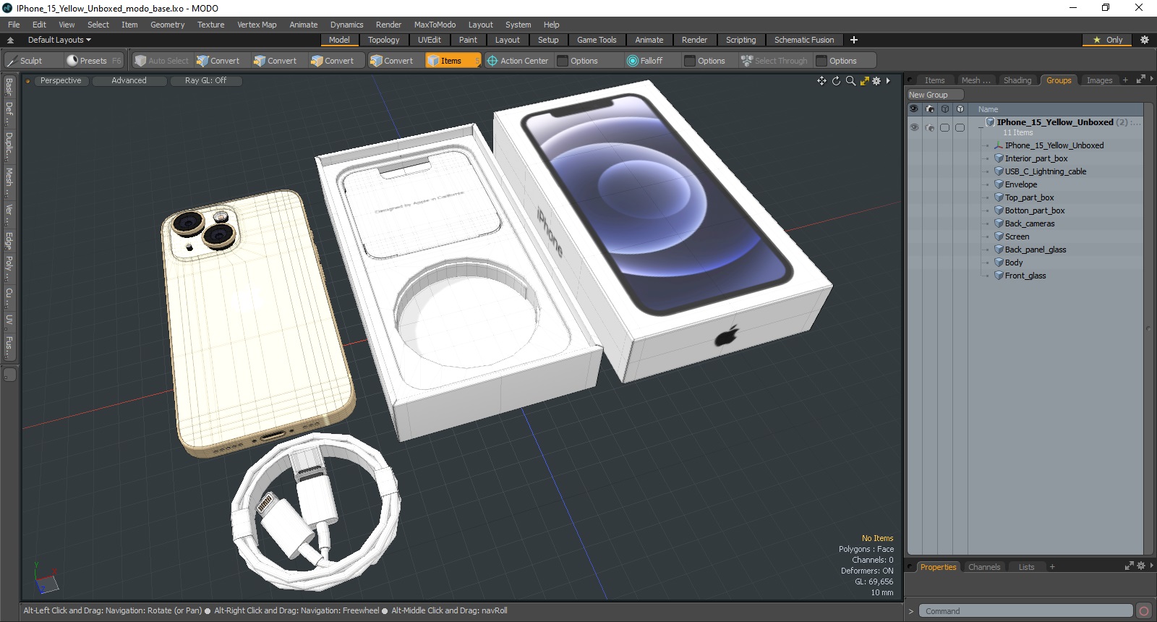Open the Presets browser

click(x=93, y=61)
